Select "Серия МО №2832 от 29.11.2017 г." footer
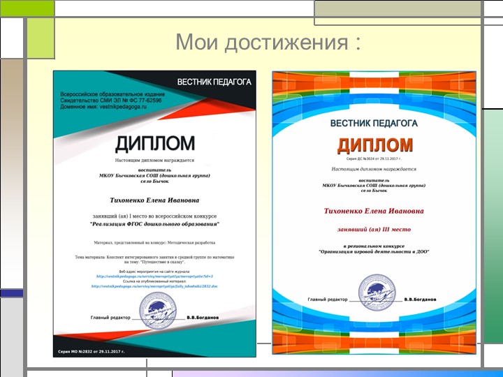This screenshot has height=377, width=503. click(92, 351)
